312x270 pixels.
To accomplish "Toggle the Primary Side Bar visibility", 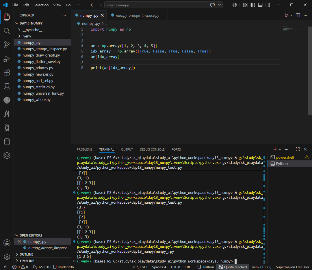I will pos(253,5).
